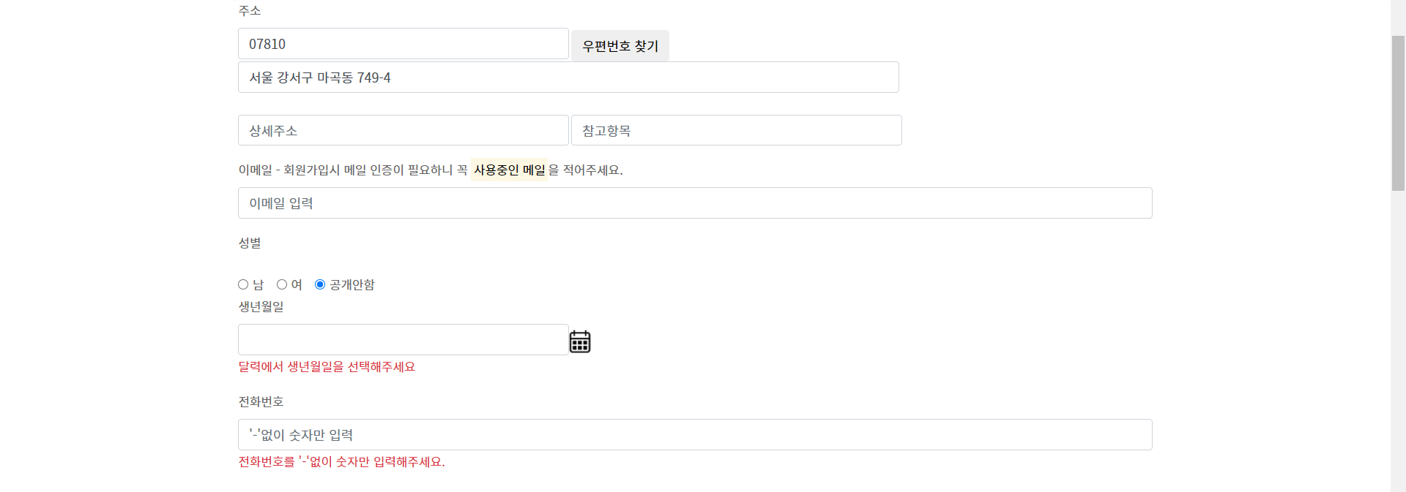Click the 우편번호 찾기 button
The image size is (1406, 492).
(620, 45)
